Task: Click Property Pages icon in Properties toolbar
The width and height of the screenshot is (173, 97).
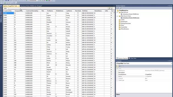Action: 122,66
